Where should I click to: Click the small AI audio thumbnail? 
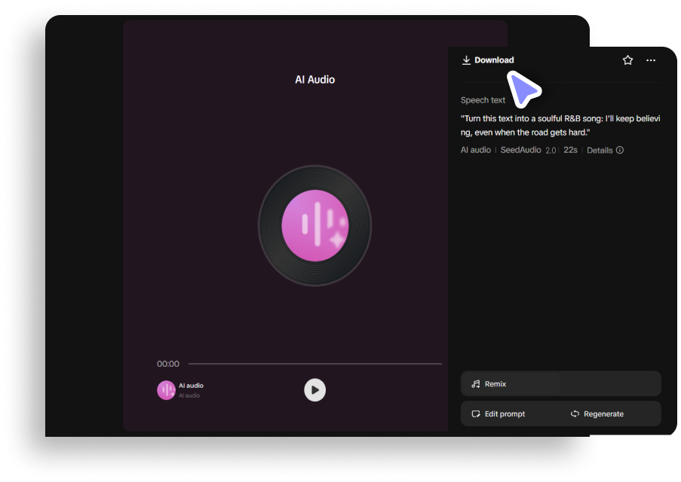pyautogui.click(x=166, y=390)
